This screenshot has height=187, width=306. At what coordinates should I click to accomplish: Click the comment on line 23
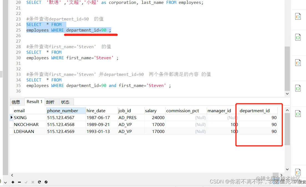coord(65,19)
